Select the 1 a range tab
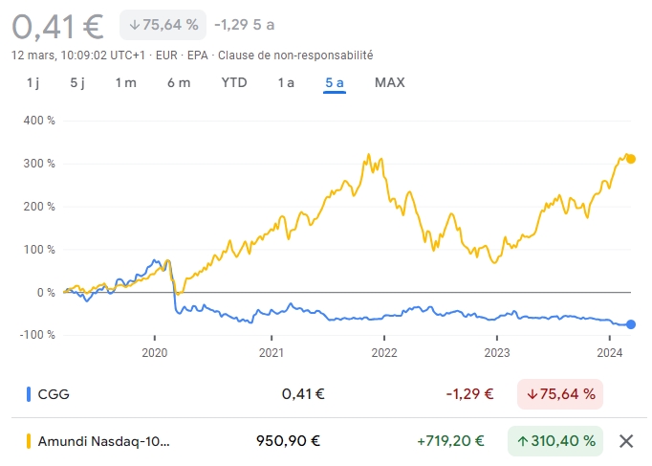The width and height of the screenshot is (652, 466). (x=286, y=82)
